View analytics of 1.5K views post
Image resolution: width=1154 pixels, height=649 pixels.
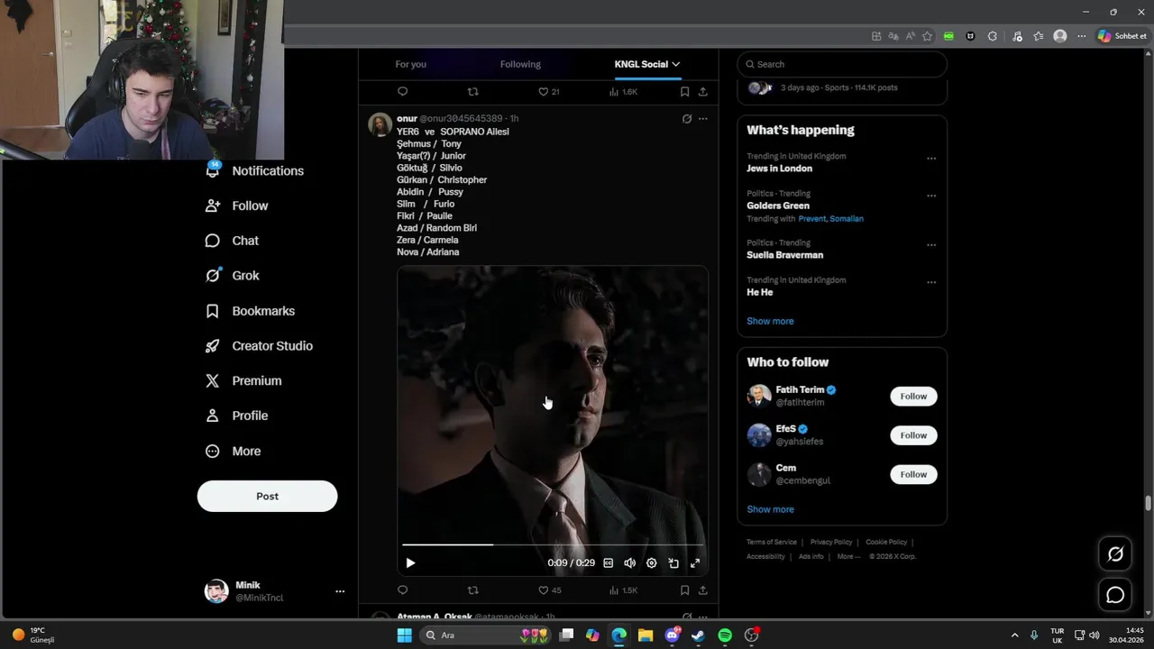click(623, 590)
